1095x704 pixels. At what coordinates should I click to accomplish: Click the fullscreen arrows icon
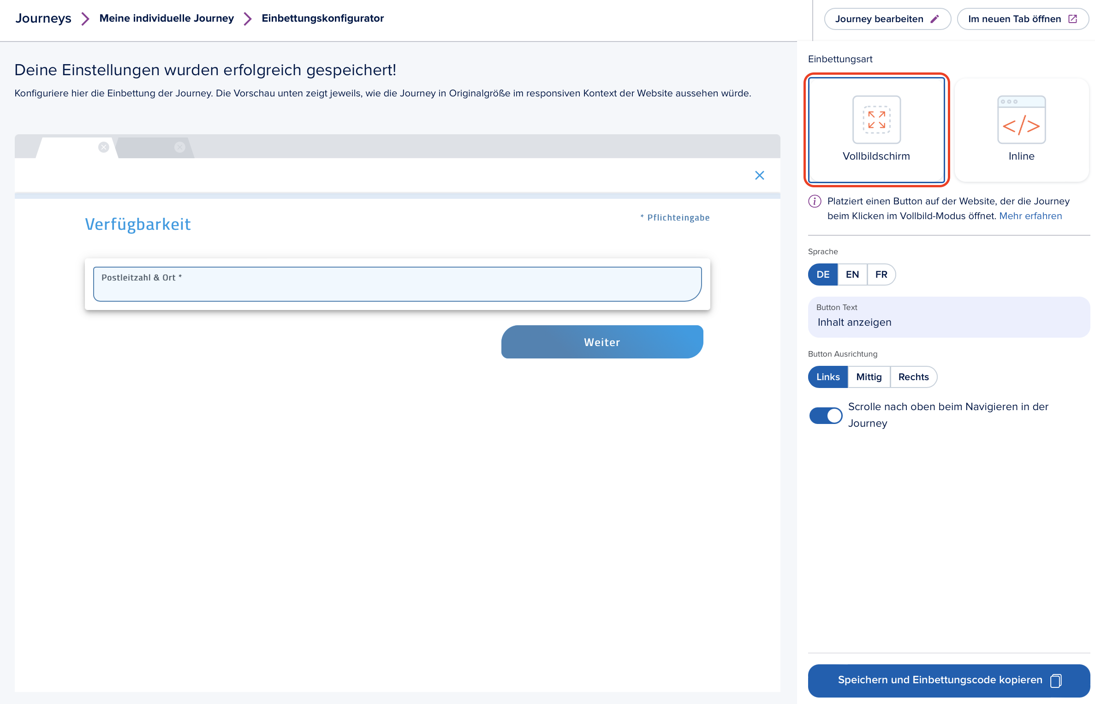click(876, 119)
